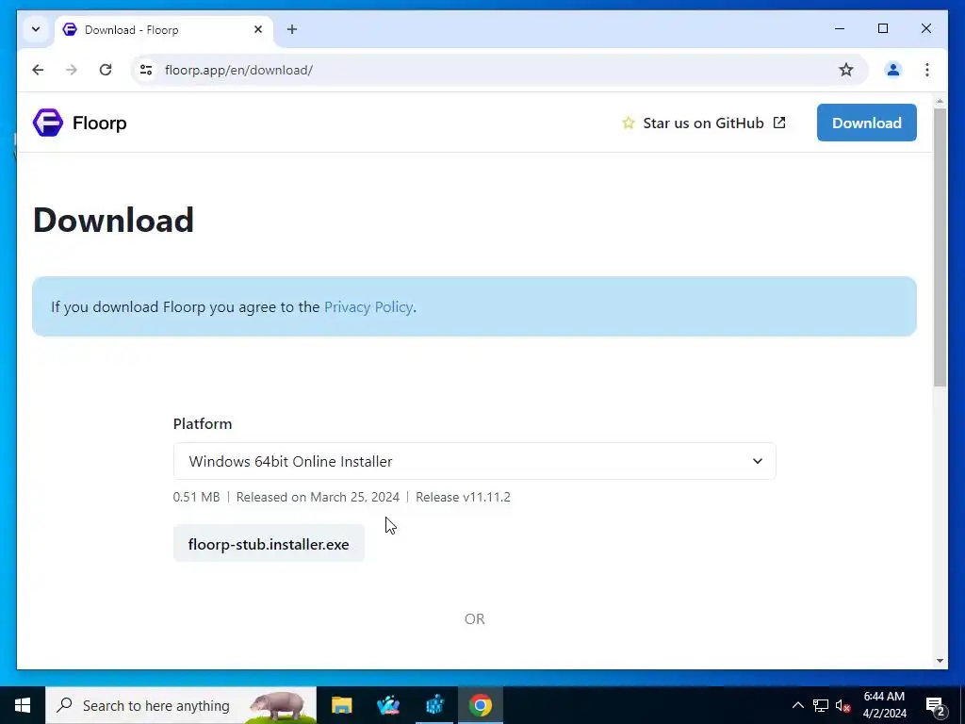Open the blue cube app in taskbar
This screenshot has width=965, height=724.
pos(435,705)
